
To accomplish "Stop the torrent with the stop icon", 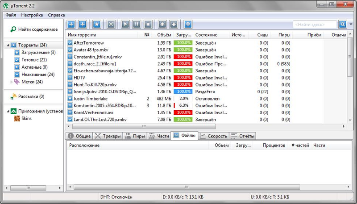I will tap(148, 24).
